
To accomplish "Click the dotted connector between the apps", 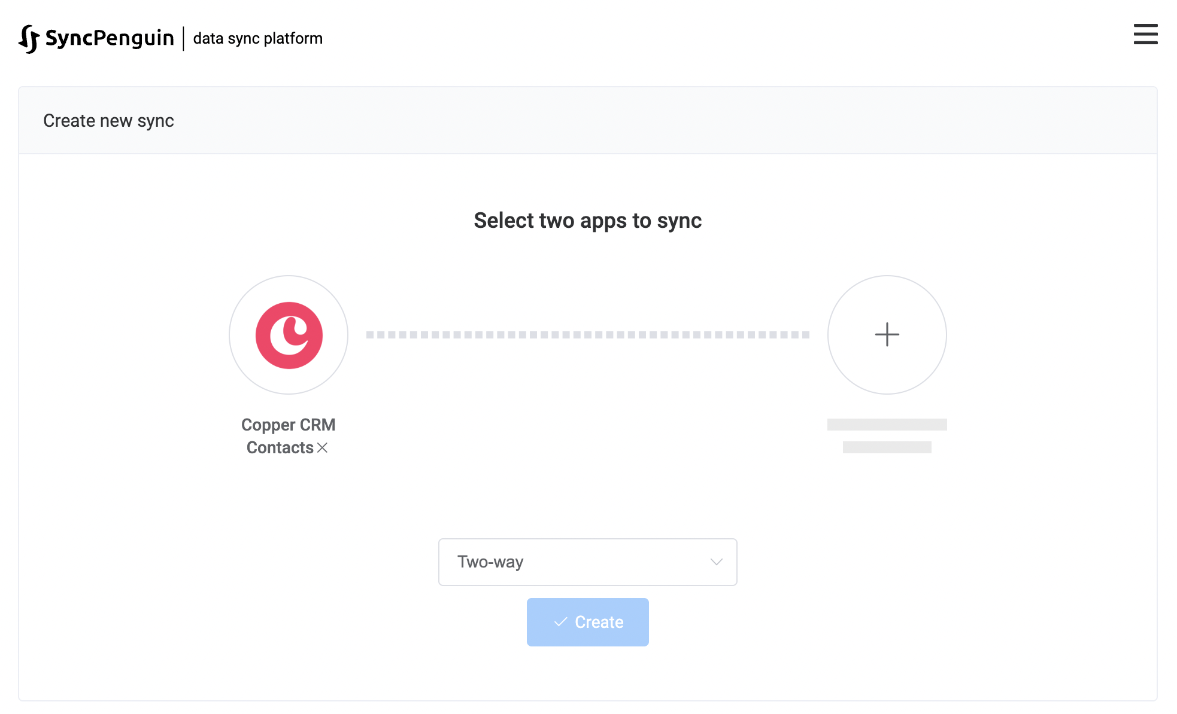I will point(588,335).
